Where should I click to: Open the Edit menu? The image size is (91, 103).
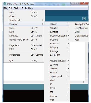click(11, 8)
